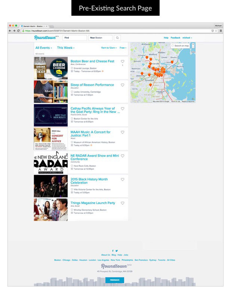The width and height of the screenshot is (231, 294).
Task: Expand the All Events dropdown
Action: point(44,48)
